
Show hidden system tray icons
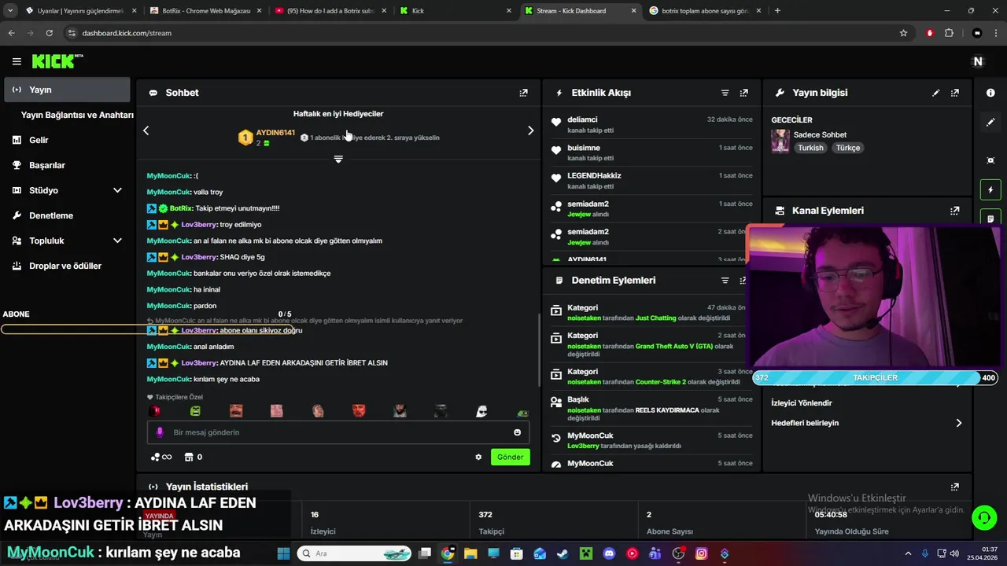pyautogui.click(x=908, y=553)
